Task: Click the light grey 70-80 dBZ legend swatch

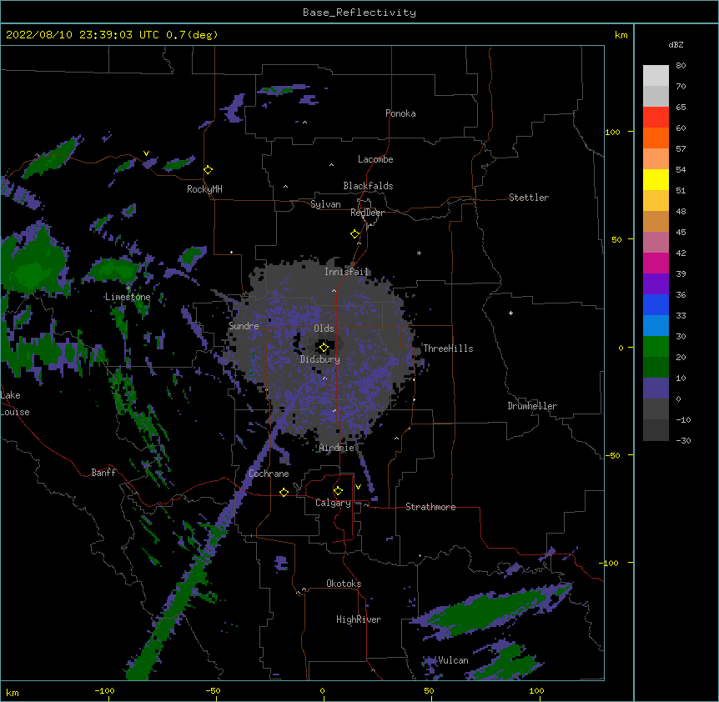Action: coord(656,75)
